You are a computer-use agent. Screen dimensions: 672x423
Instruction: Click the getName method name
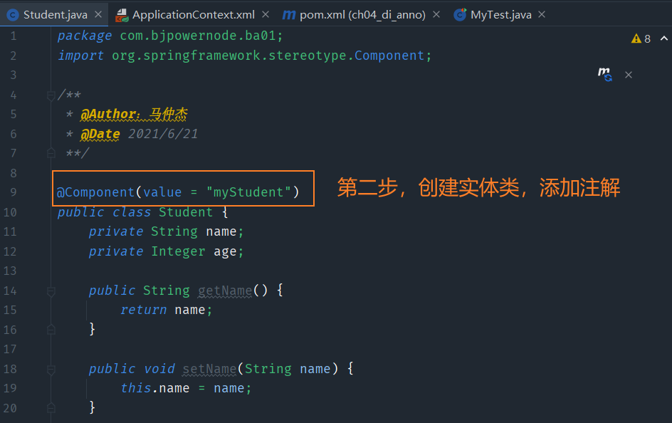[225, 291]
